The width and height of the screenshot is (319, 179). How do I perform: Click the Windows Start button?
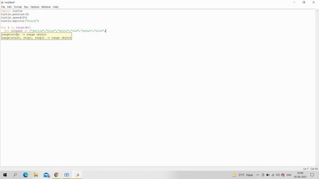(5, 175)
